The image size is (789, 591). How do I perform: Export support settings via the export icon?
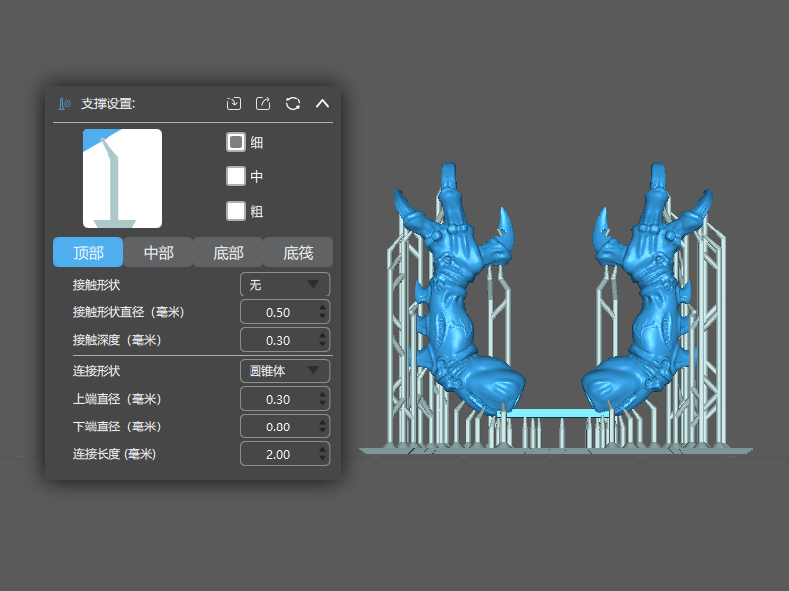coord(263,103)
